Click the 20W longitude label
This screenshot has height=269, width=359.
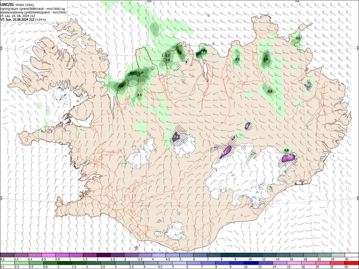(x=149, y=1)
